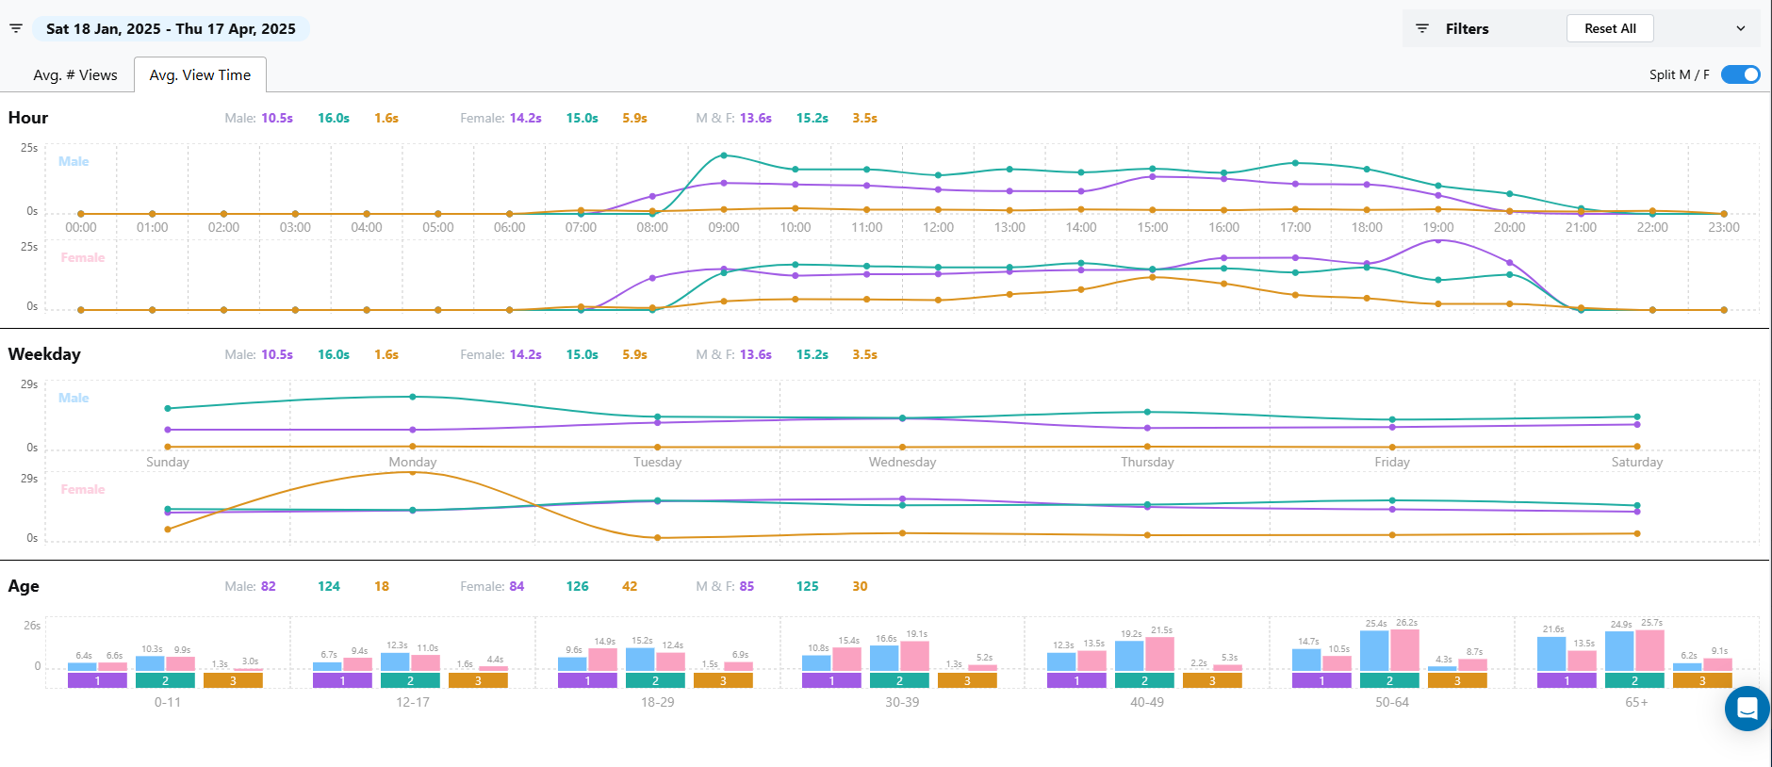The height and width of the screenshot is (767, 1772).
Task: Expand the Filters panel chevron
Action: [1740, 28]
